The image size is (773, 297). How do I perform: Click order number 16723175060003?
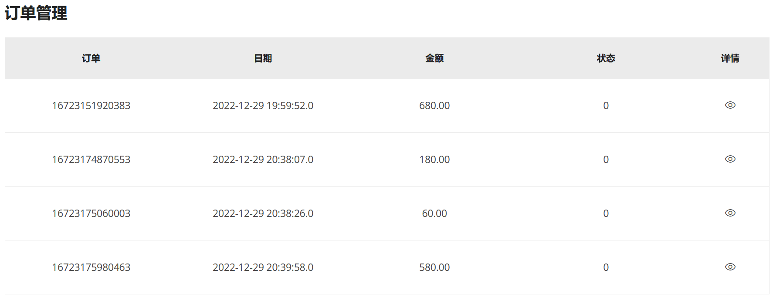(x=91, y=214)
